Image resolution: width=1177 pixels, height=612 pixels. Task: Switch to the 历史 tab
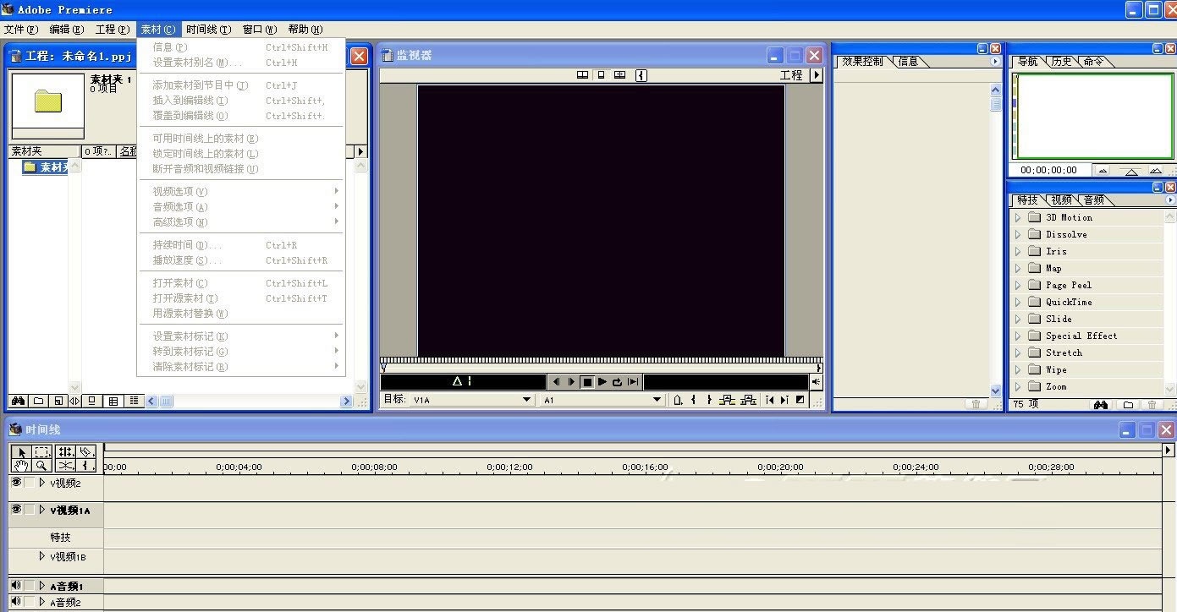[1061, 61]
